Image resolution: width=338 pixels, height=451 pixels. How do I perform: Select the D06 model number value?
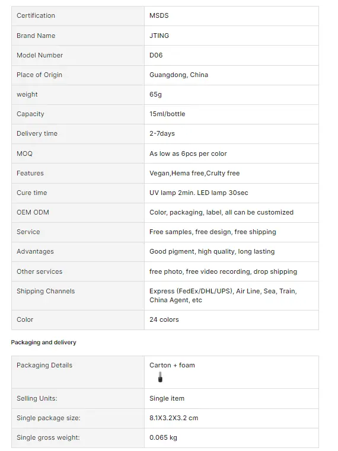click(x=156, y=55)
